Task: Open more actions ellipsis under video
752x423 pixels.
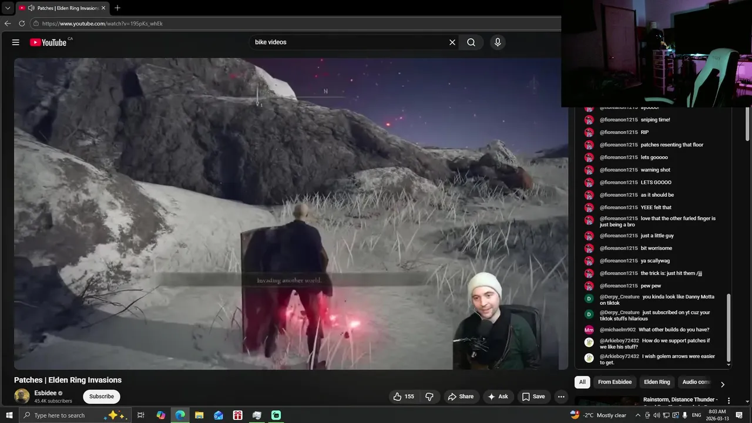Action: tap(561, 397)
